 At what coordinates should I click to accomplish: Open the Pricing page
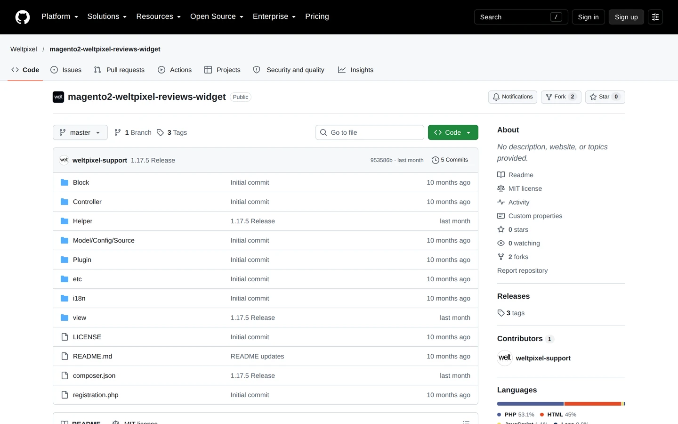click(317, 16)
